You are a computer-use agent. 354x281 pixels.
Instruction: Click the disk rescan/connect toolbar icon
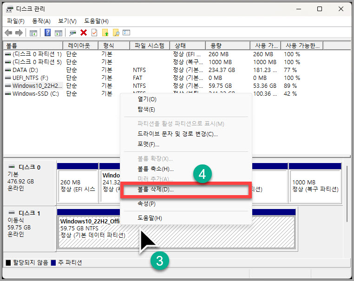pyautogui.click(x=72, y=33)
